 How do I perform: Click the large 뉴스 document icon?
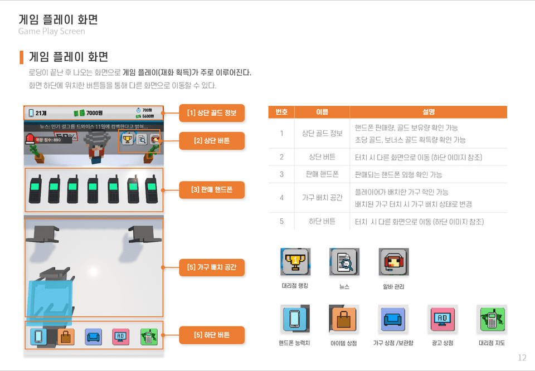coord(344,262)
